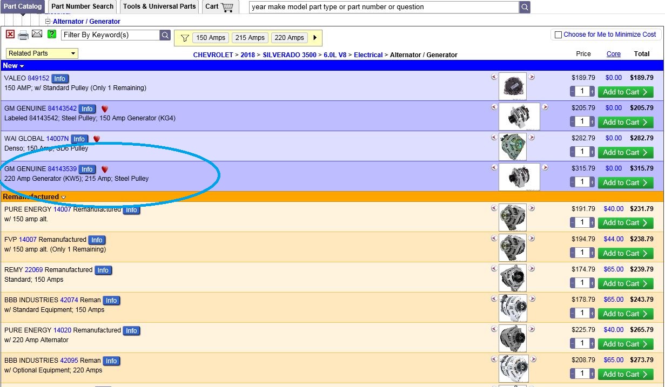The image size is (665, 387).
Task: Click Info for BBB INDUSTRIES 42095
Action: point(111,361)
